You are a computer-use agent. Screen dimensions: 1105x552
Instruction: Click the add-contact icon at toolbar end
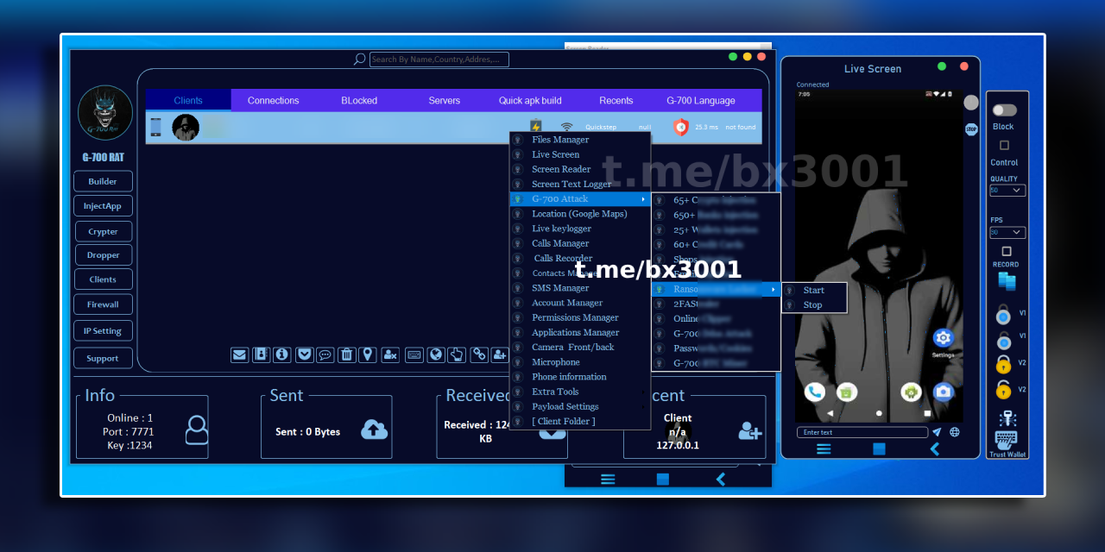tap(500, 354)
